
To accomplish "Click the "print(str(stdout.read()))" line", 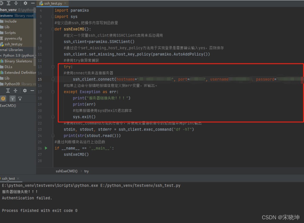I will [x=92, y=136].
